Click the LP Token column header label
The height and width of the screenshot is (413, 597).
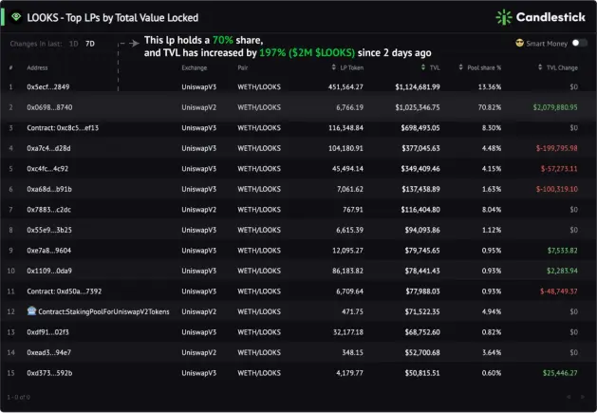click(352, 67)
